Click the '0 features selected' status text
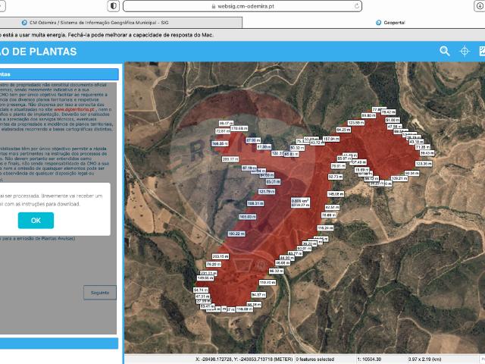 click(x=315, y=359)
